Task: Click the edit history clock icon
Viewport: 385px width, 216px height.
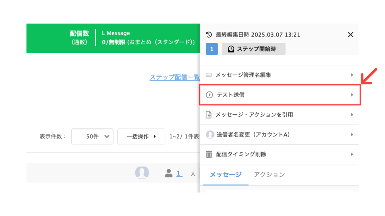Action: (209, 34)
